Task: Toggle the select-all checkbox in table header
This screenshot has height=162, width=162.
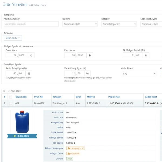Action: click(11, 97)
